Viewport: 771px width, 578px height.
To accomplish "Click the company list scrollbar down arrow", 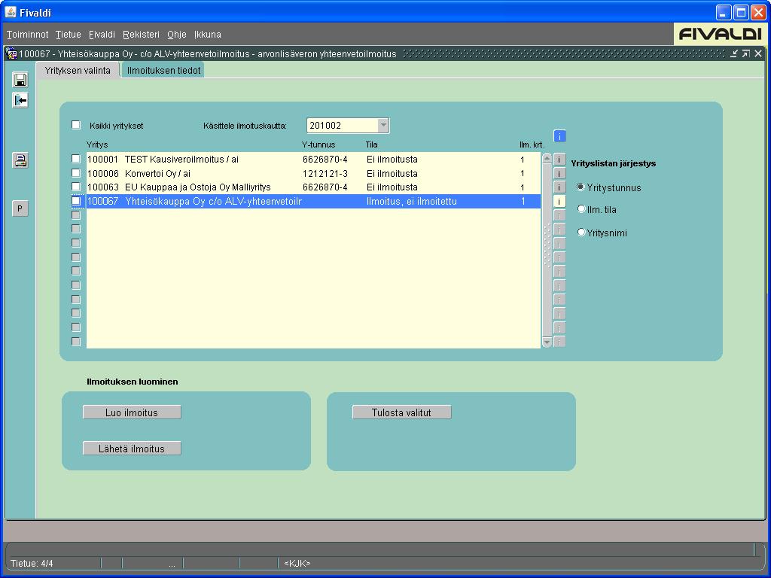I will 547,342.
